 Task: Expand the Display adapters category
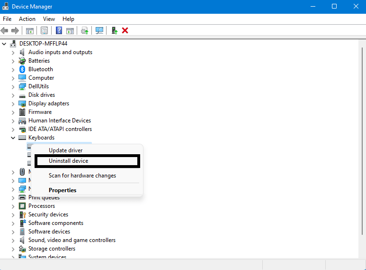(13, 104)
